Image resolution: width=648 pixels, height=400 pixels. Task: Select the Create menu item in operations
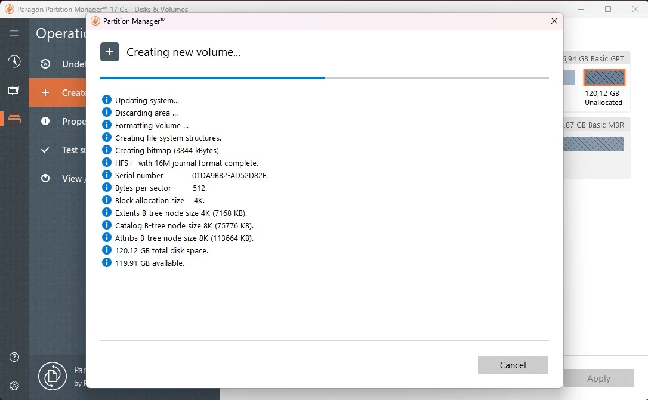(x=57, y=92)
